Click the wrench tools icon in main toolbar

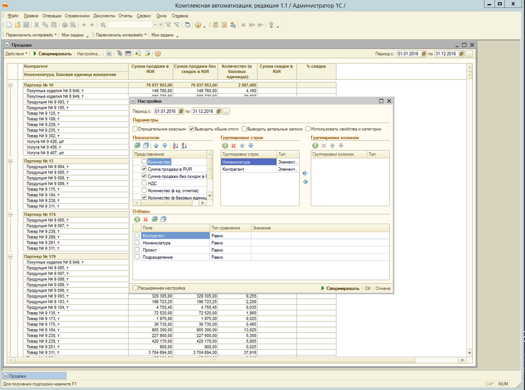tap(271, 25)
